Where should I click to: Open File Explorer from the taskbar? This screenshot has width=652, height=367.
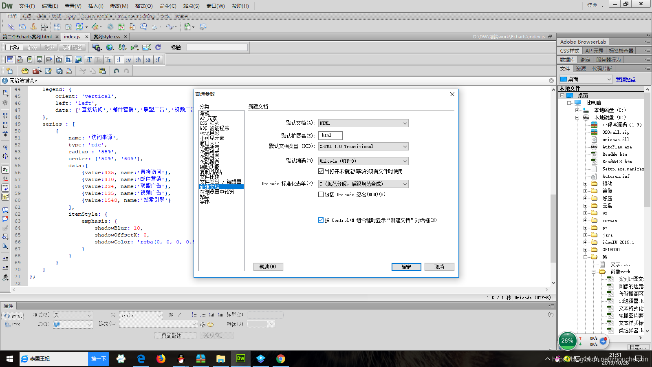220,359
